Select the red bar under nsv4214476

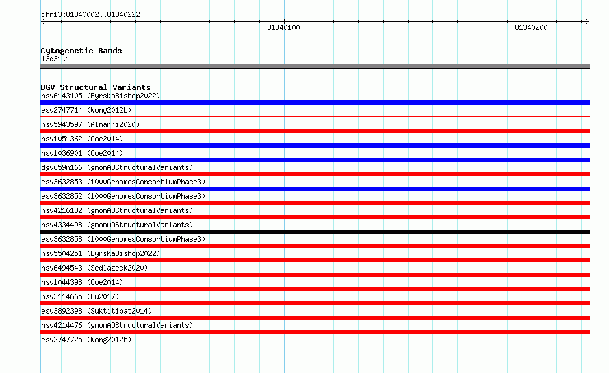coord(315,332)
